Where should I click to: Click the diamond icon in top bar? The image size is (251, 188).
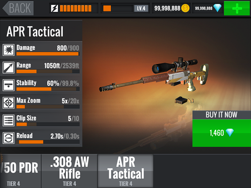click(x=217, y=8)
